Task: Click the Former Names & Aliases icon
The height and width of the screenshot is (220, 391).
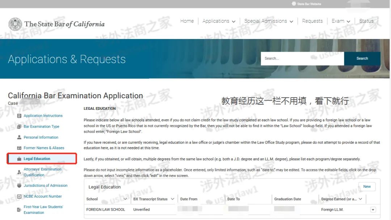Action: tap(19, 148)
